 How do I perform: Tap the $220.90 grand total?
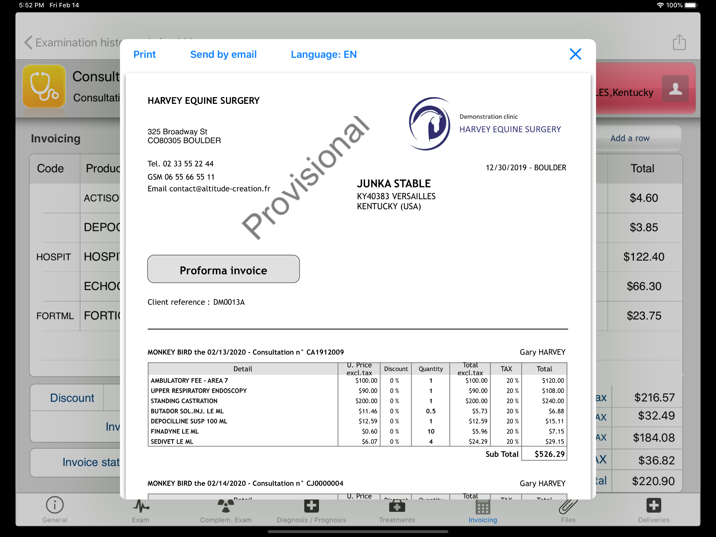653,481
